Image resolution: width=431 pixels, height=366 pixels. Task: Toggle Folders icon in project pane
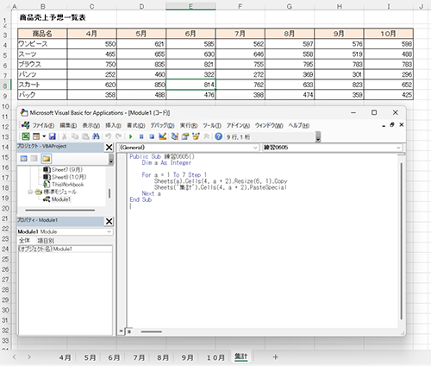tap(47, 158)
